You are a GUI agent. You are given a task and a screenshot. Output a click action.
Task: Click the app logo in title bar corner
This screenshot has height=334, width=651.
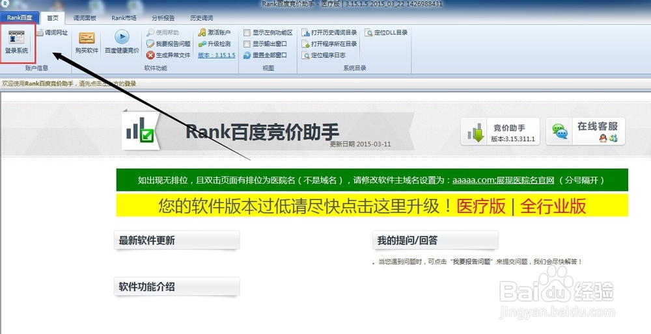(4, 4)
